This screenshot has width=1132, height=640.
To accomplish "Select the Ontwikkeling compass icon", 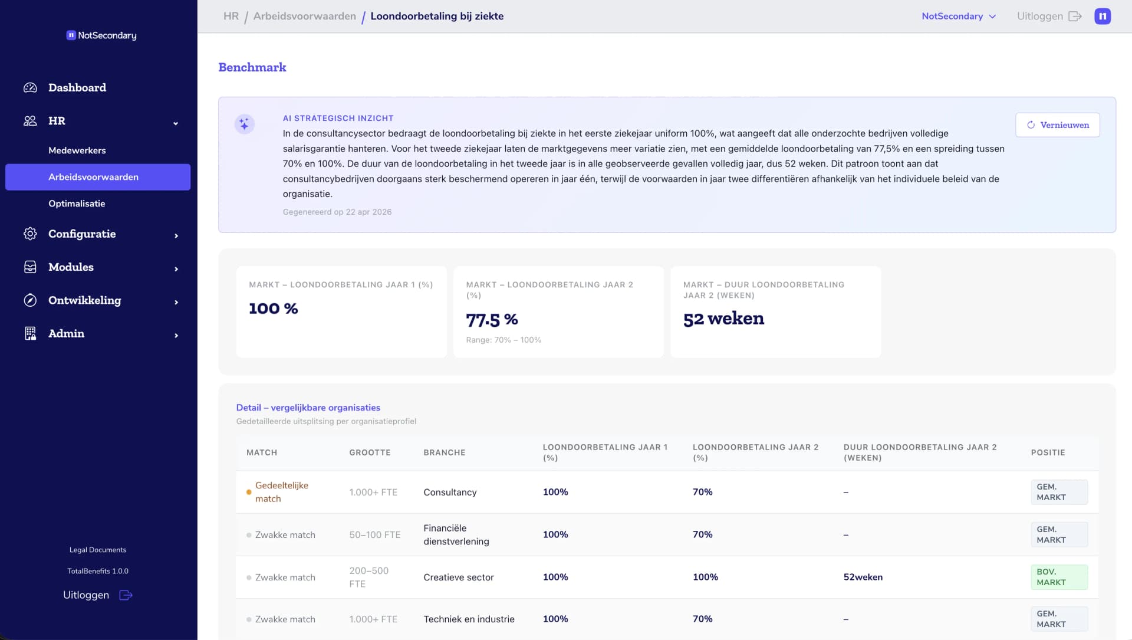I will 29,300.
